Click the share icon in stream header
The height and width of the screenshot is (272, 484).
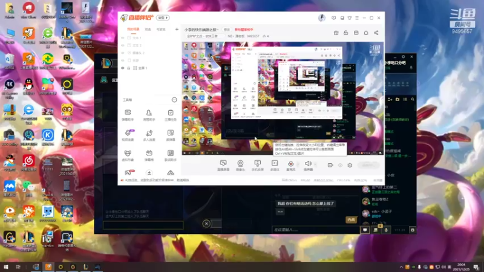376,33
